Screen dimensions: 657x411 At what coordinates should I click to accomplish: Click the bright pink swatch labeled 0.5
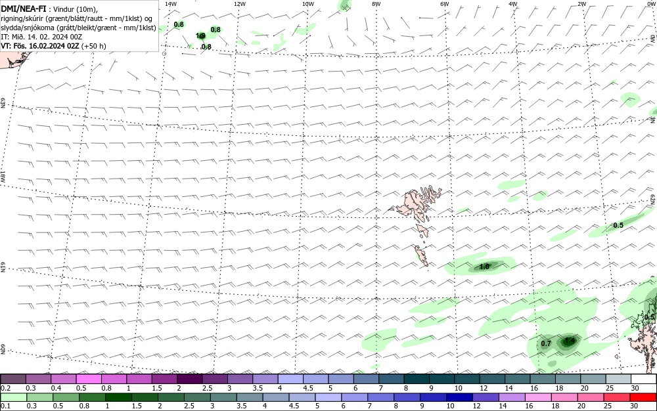point(89,379)
